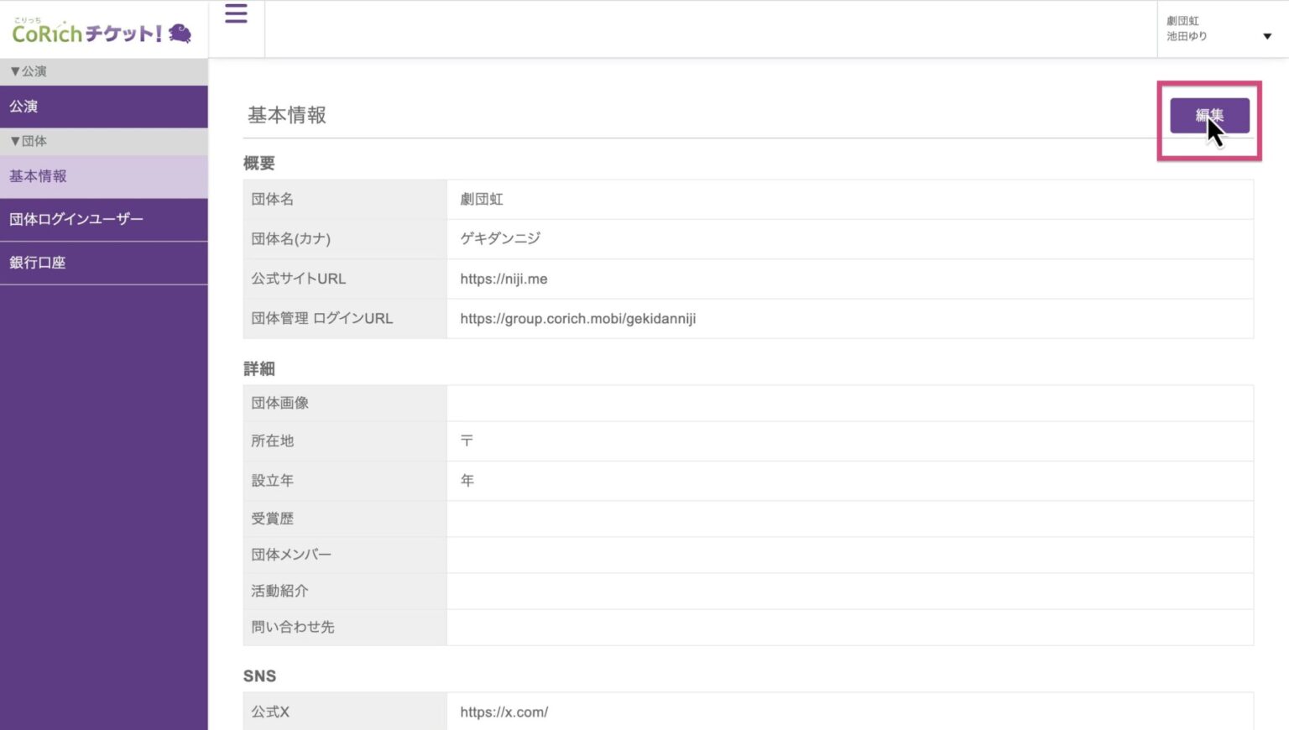Image resolution: width=1289 pixels, height=730 pixels.
Task: Open the 銀行口座 page
Action: (x=37, y=263)
